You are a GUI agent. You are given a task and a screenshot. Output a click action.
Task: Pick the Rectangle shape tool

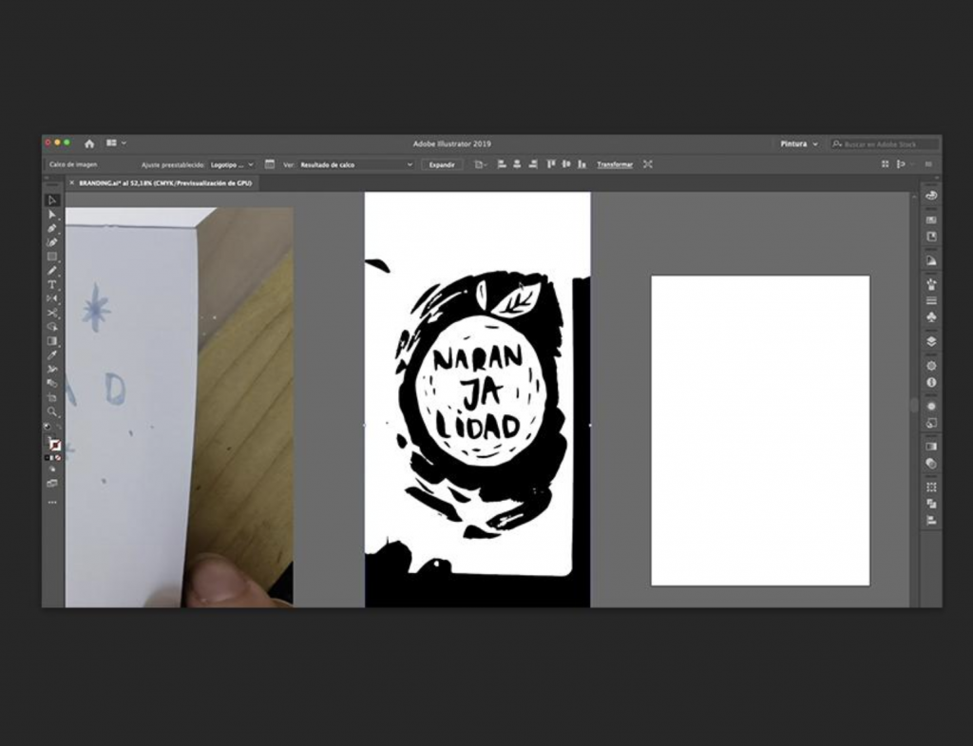[52, 257]
